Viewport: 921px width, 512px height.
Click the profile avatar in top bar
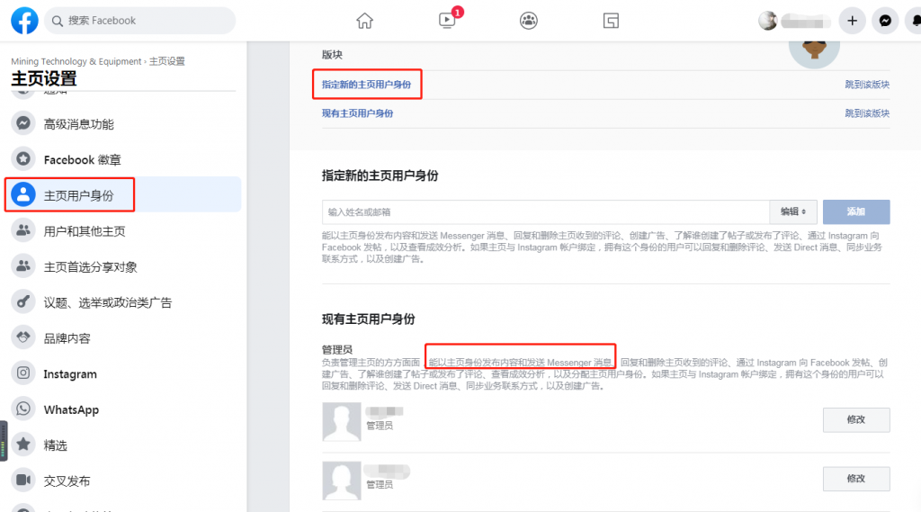[768, 21]
